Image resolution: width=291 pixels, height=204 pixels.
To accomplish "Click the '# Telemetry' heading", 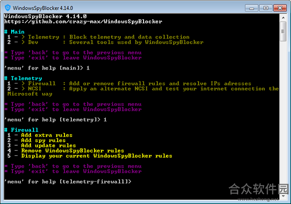I will (23, 78).
